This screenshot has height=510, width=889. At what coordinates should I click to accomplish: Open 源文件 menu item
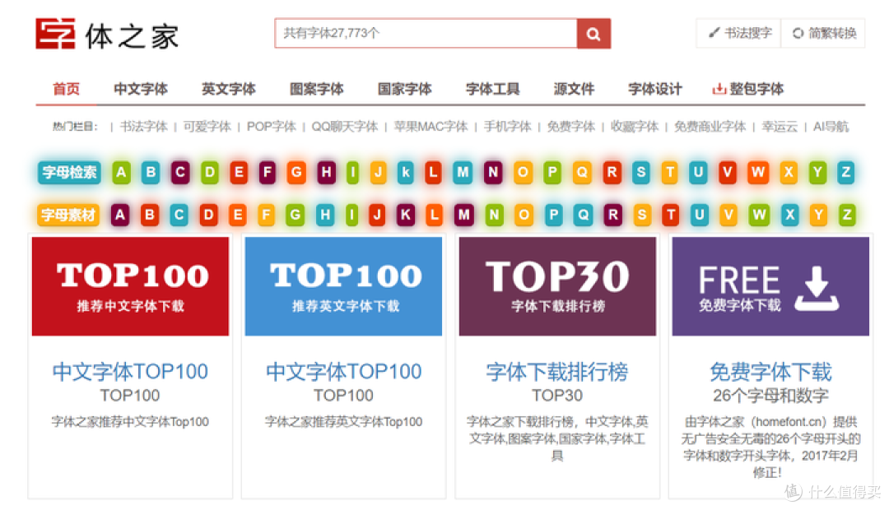pyautogui.click(x=574, y=89)
